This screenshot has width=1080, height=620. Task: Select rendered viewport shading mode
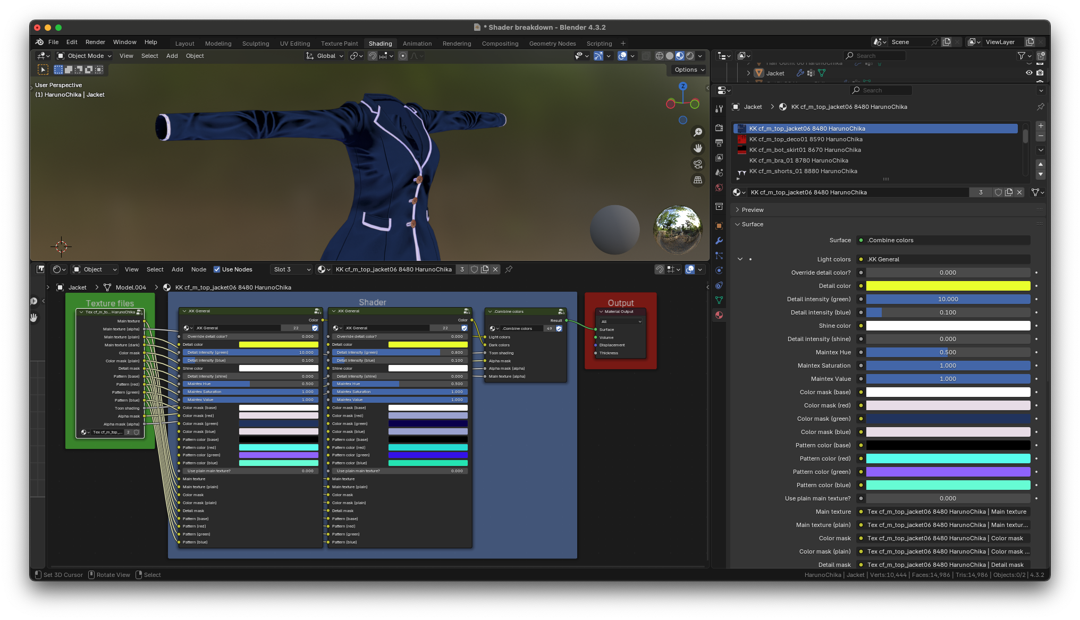point(690,56)
